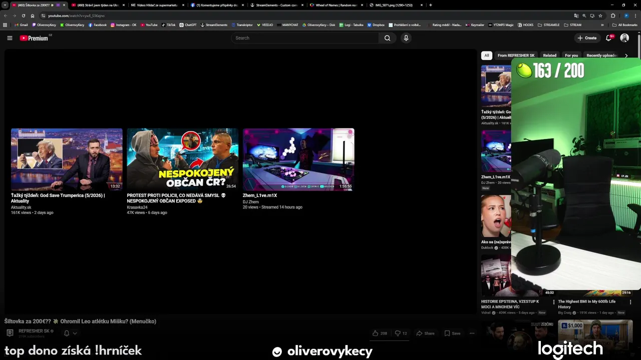This screenshot has height=360, width=641.
Task: Play Ťažký týždeň God Save Trumperica video
Action: (67, 159)
